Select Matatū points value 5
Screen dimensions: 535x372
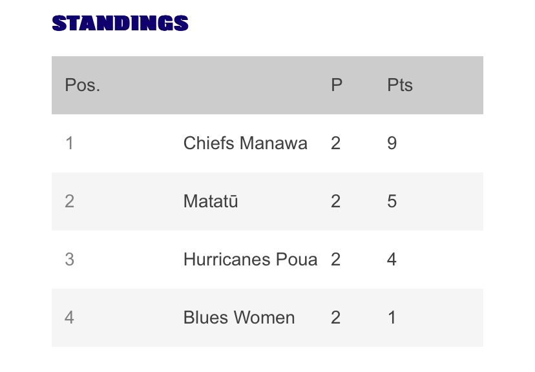point(392,201)
